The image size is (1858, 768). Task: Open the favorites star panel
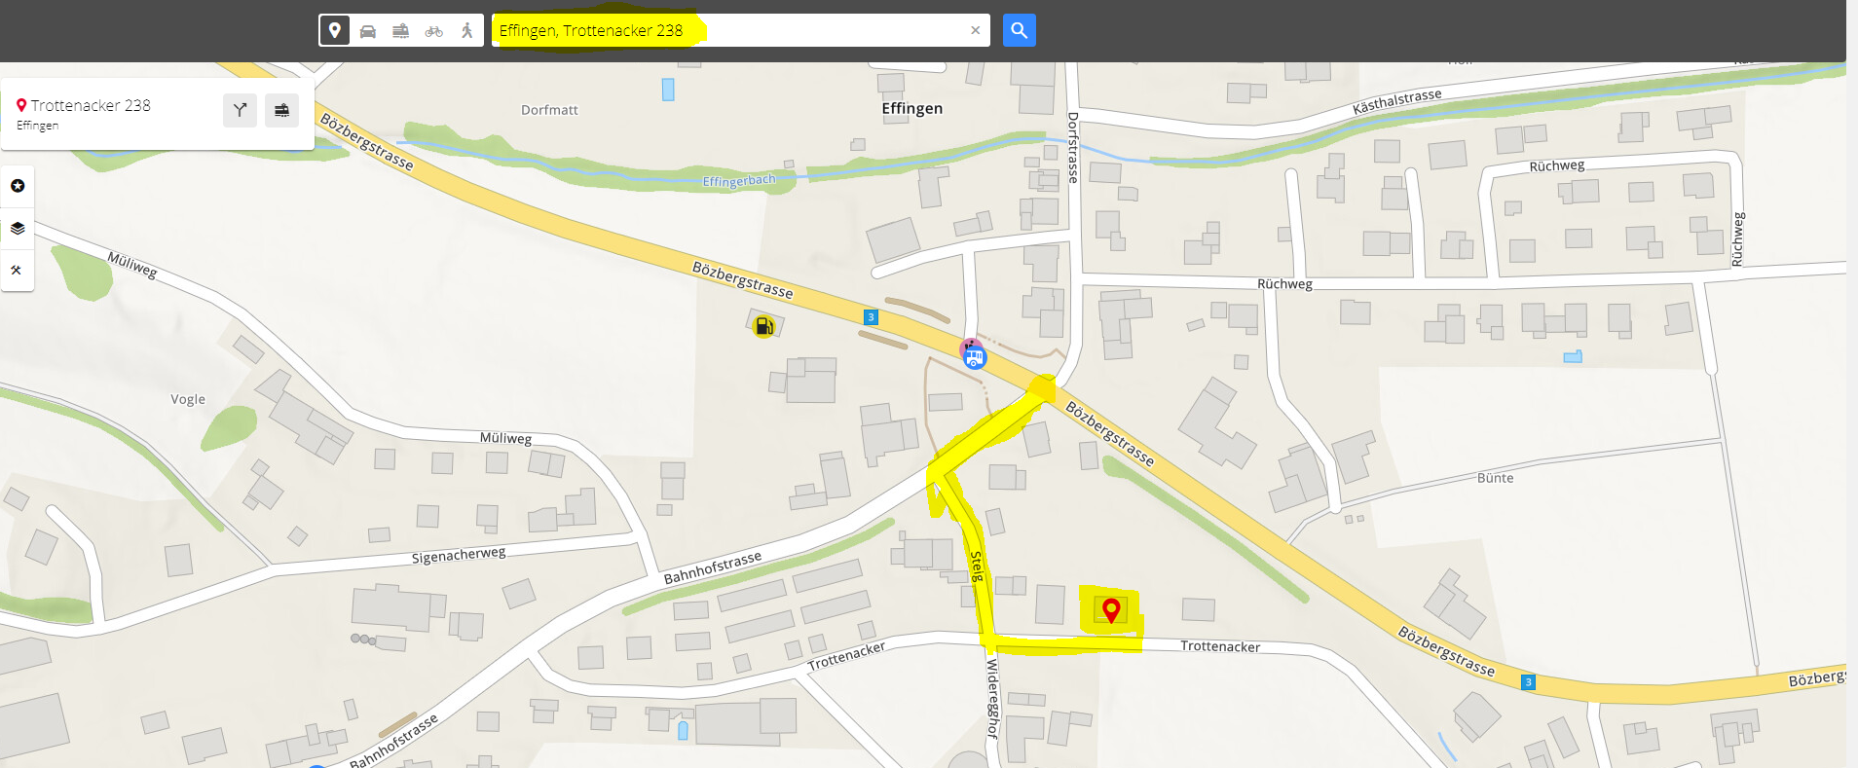coord(18,186)
